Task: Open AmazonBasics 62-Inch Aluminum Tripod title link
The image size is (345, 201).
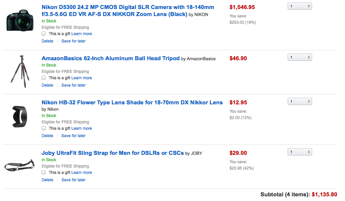Action: [110, 58]
